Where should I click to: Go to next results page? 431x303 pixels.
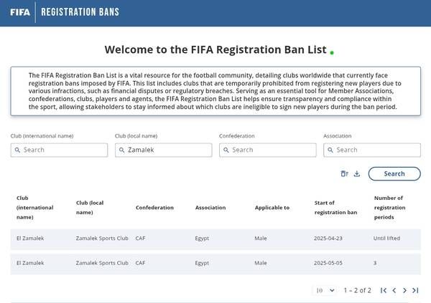click(405, 290)
